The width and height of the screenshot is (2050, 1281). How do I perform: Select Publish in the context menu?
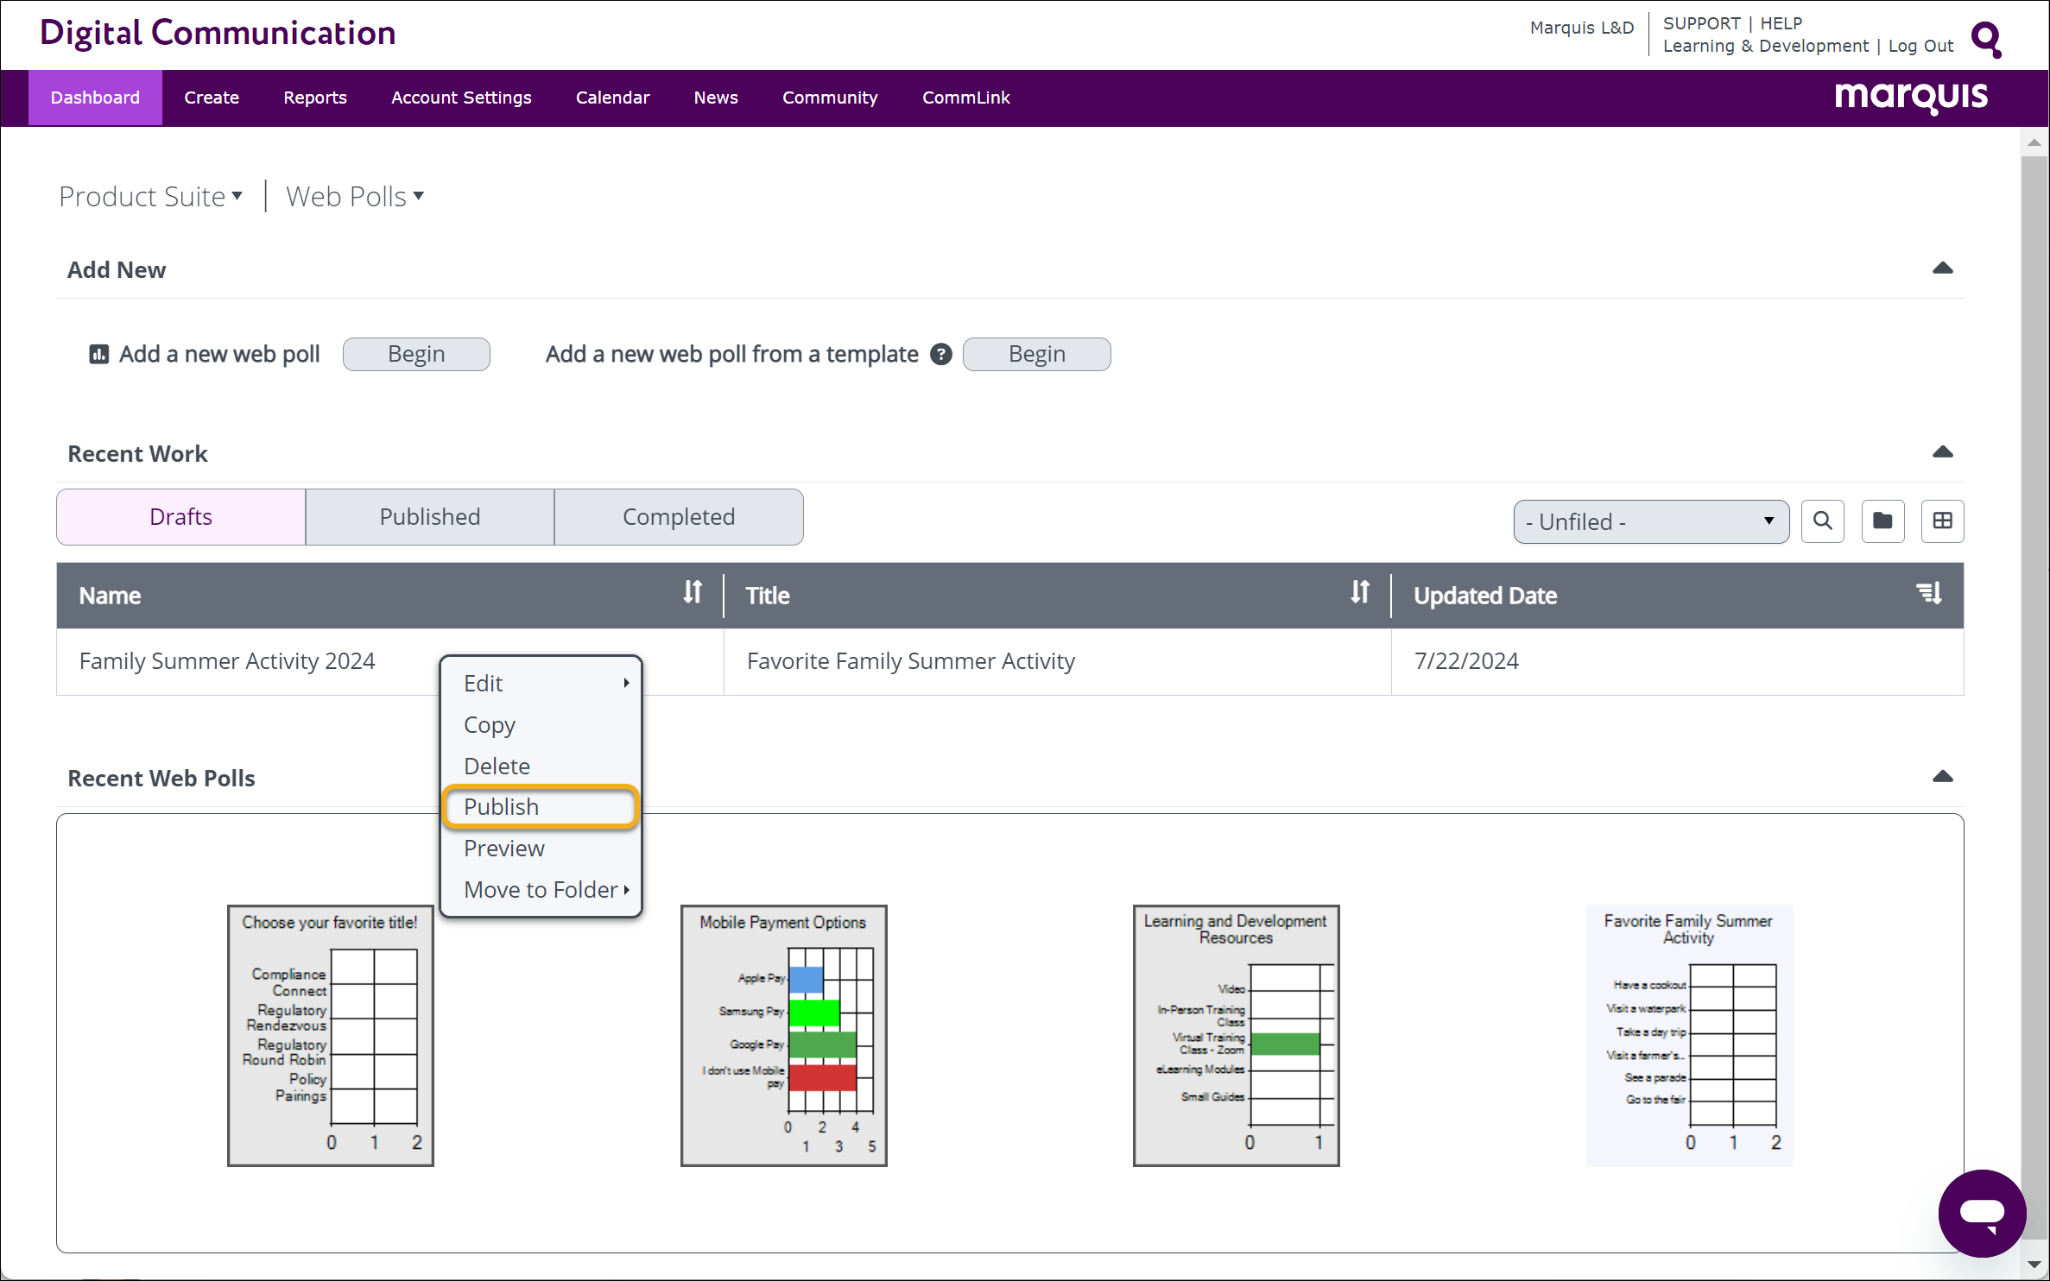click(541, 807)
